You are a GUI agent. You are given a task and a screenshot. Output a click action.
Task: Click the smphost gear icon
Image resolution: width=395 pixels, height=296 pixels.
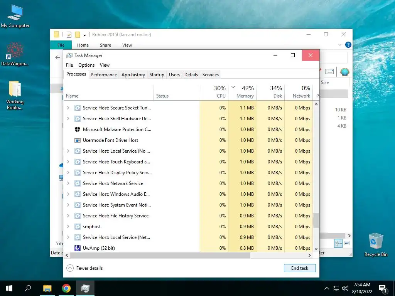(77, 227)
